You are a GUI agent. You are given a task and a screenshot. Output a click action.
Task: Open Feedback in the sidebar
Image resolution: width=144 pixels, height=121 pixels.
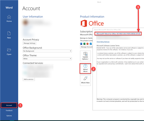tap(9, 110)
